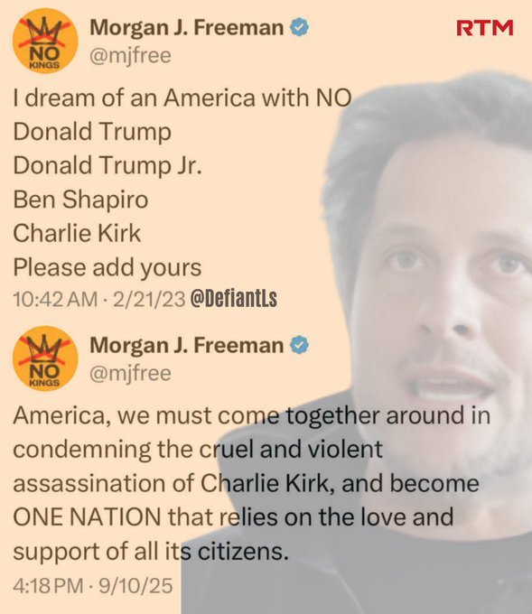Screen dimensions: 532x614
Task: Open the first tweet's Morgan J. Freeman name
Action: click(x=186, y=28)
